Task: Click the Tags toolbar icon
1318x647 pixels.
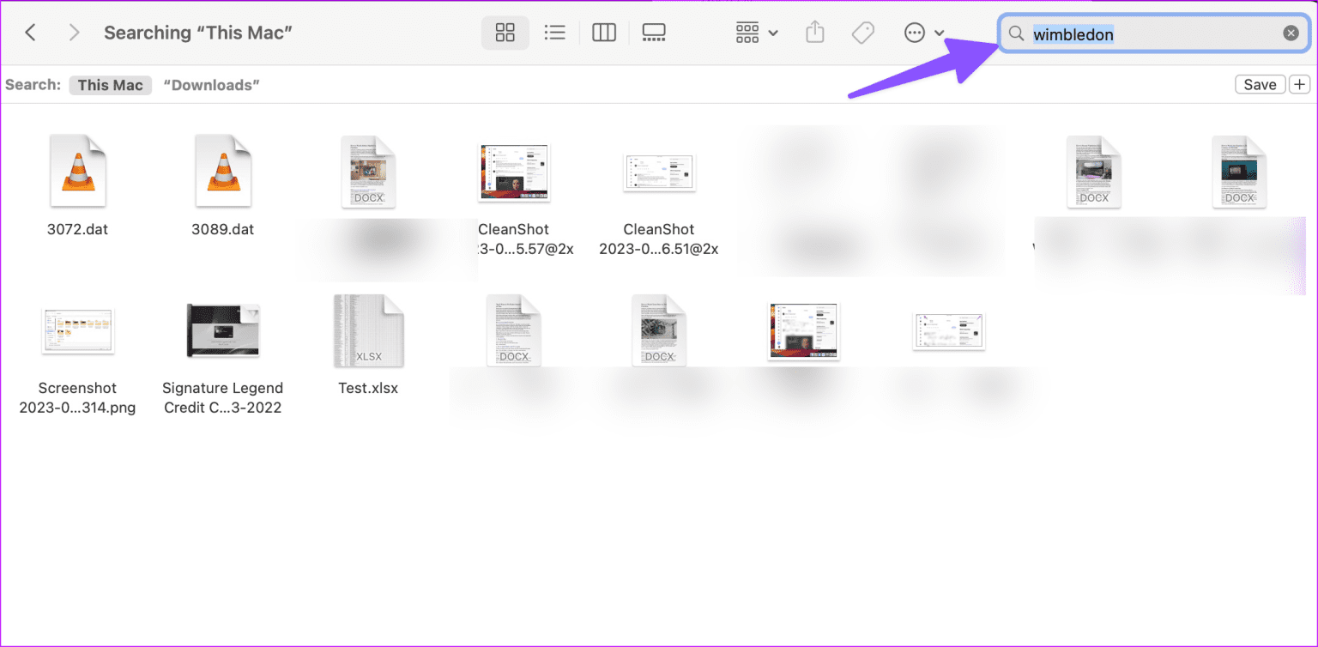Action: 862,33
